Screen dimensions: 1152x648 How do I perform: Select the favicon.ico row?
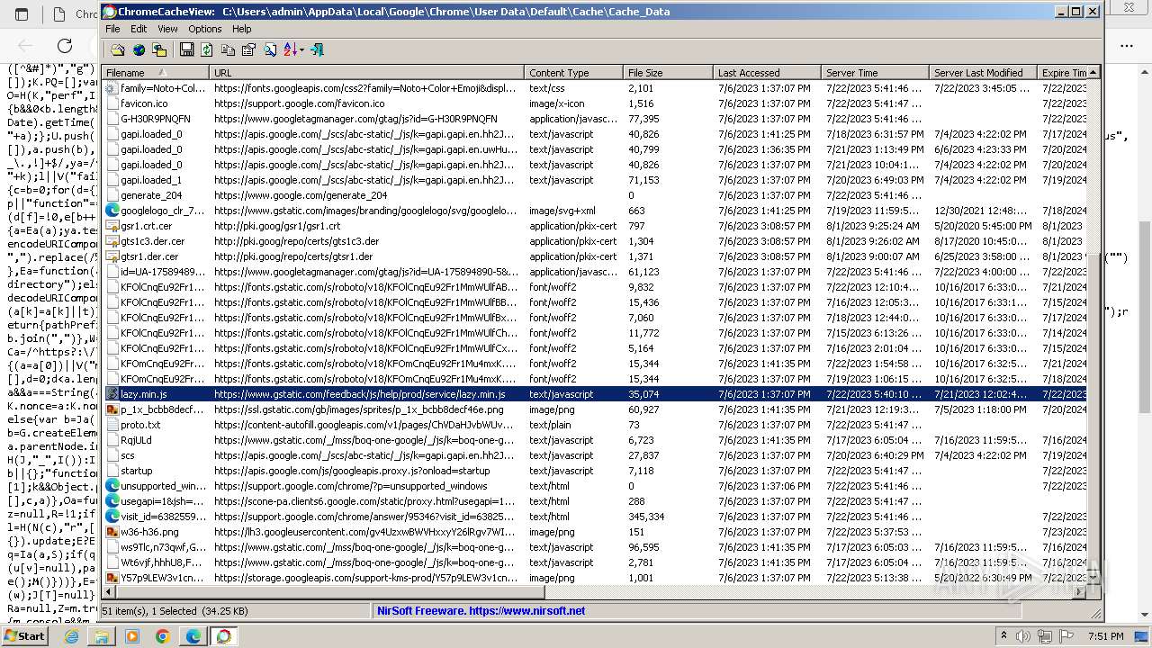click(x=594, y=103)
